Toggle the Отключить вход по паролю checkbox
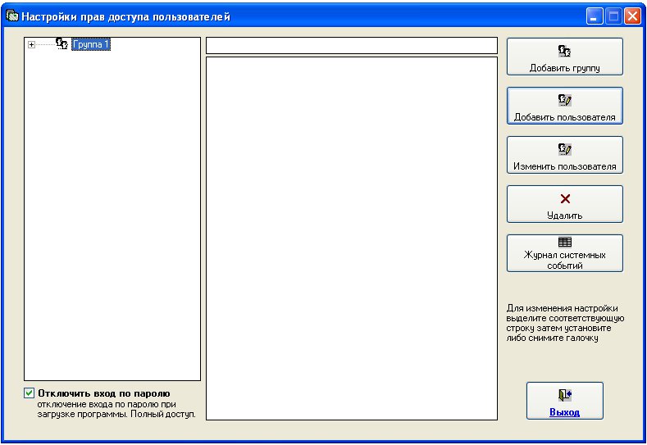The width and height of the screenshot is (647, 445). click(x=29, y=393)
